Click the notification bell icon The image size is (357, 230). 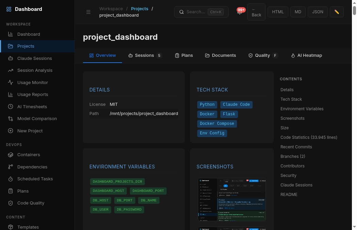[x=239, y=12]
